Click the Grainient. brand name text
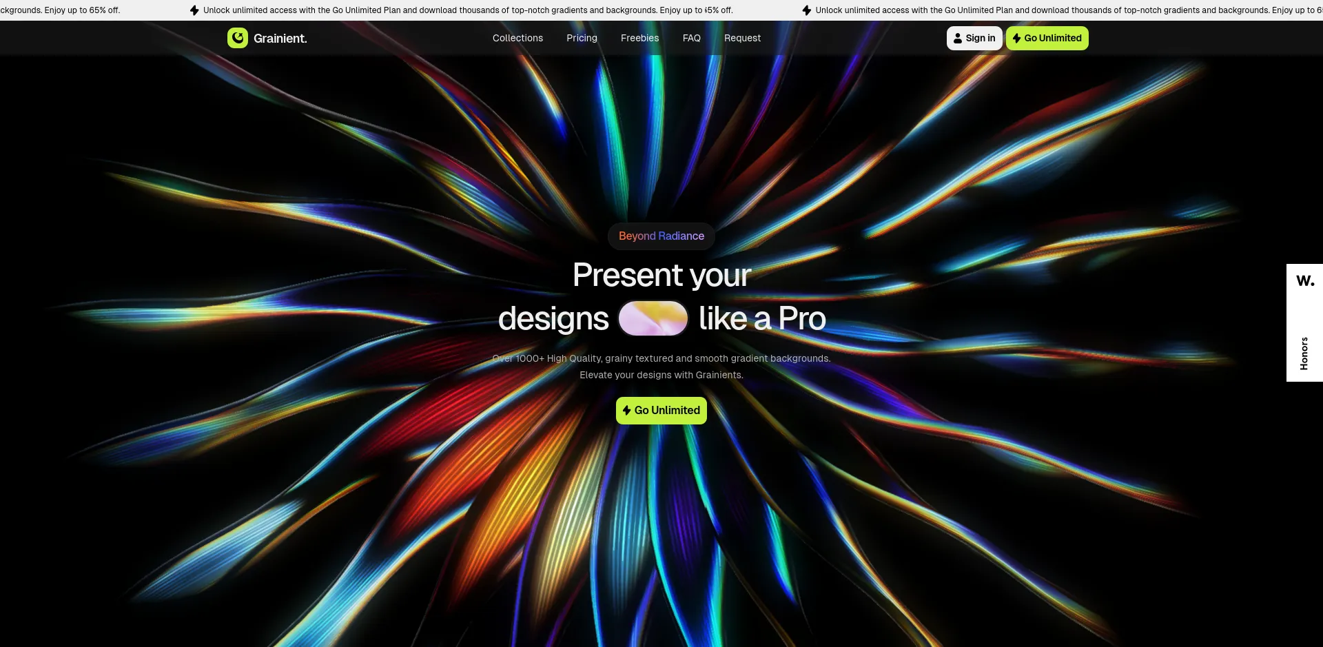Viewport: 1323px width, 647px height. 280,39
